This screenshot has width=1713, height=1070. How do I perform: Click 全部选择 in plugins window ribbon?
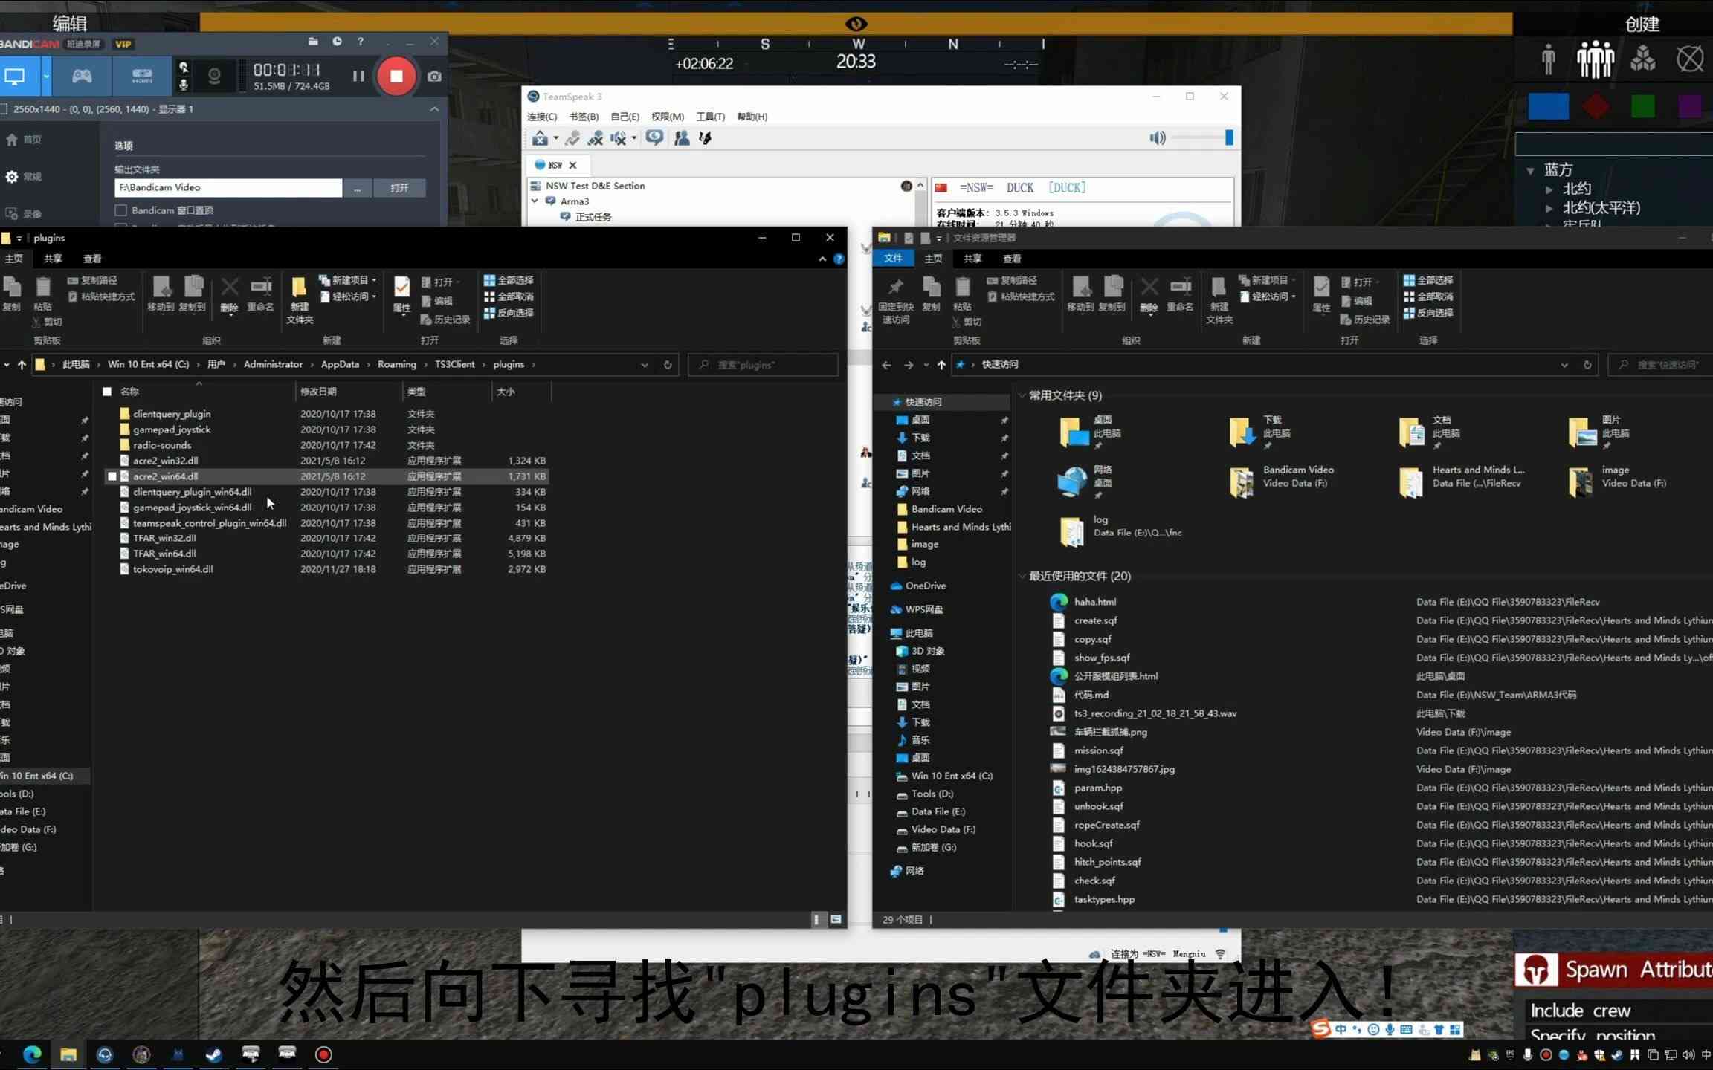[509, 280]
